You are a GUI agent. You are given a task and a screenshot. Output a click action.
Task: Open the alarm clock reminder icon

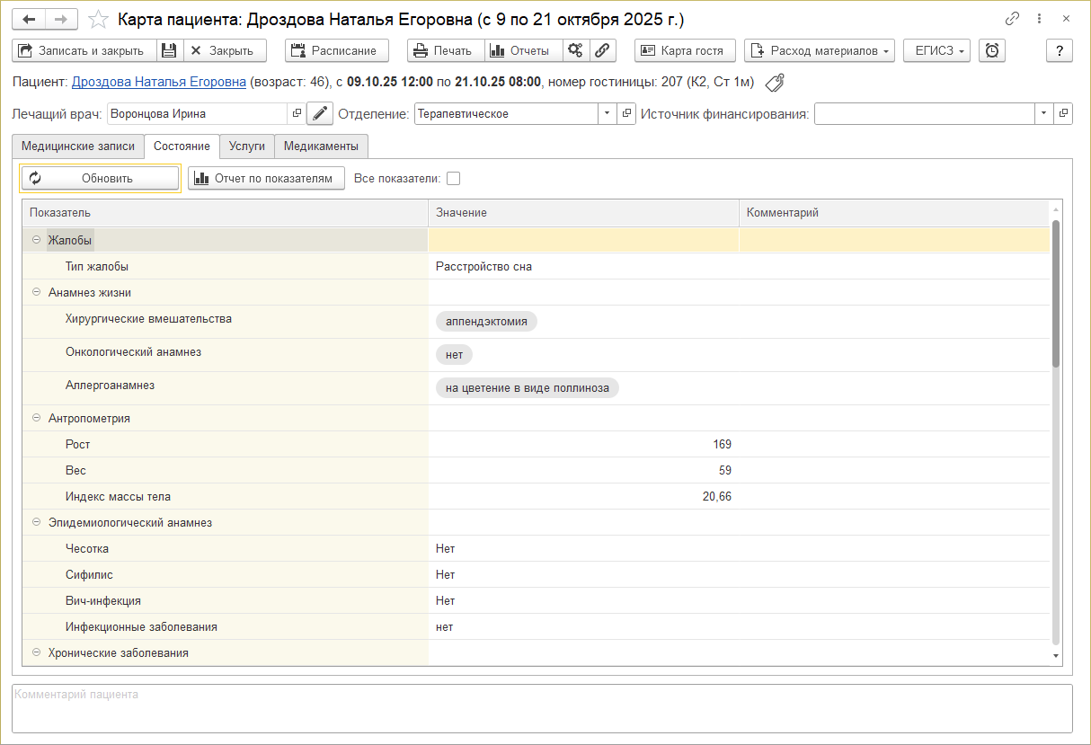(x=991, y=50)
